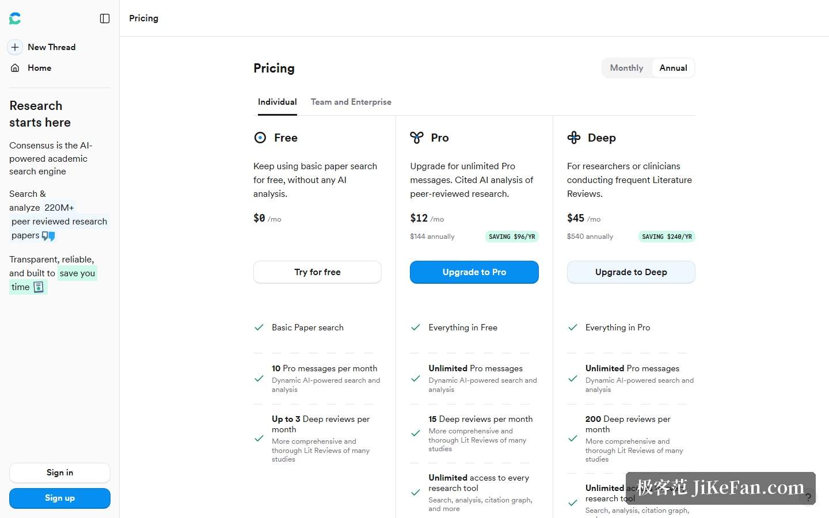This screenshot has height=518, width=829.
Task: Click the Research starts here heading
Action: 40,114
